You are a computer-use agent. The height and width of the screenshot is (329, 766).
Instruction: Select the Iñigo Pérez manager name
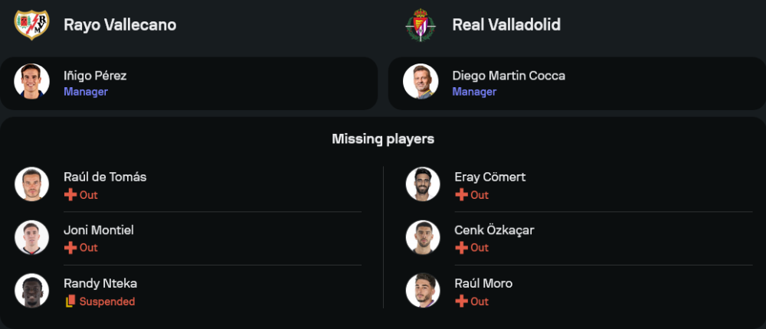pos(95,76)
